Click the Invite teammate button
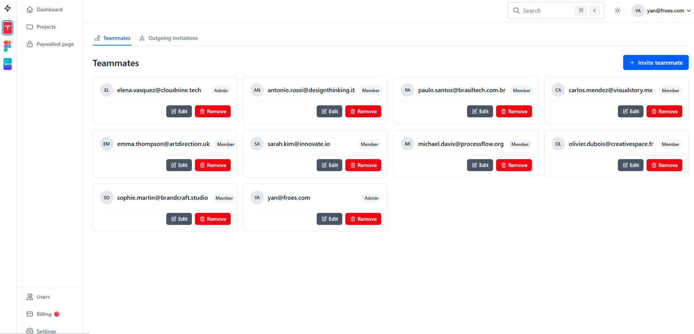Viewport: 694px width, 334px height. [656, 62]
